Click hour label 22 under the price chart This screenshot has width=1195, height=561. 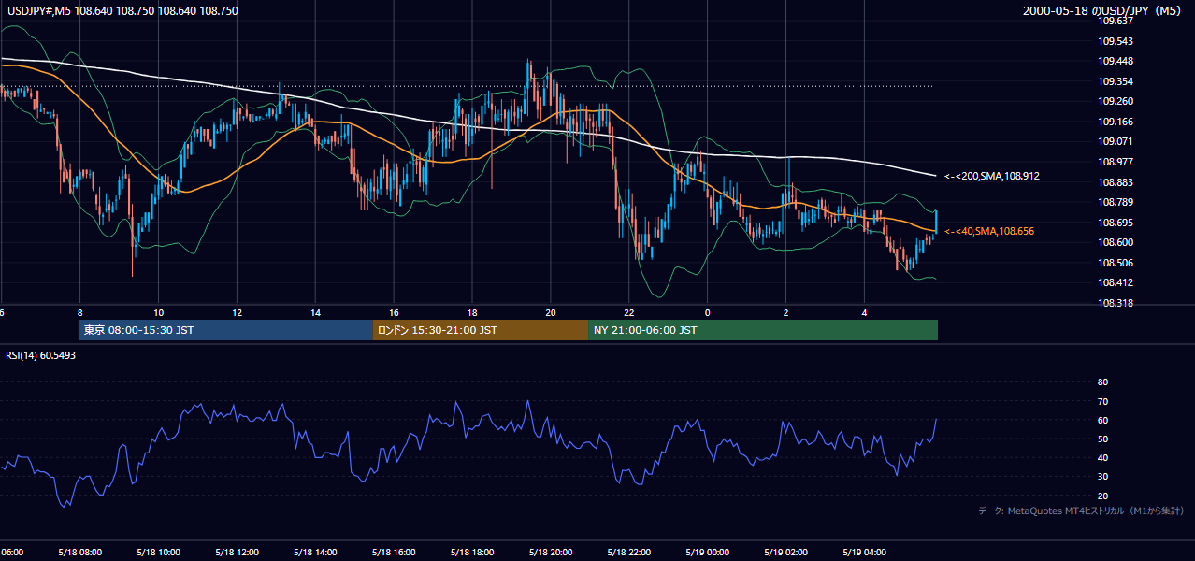click(629, 312)
